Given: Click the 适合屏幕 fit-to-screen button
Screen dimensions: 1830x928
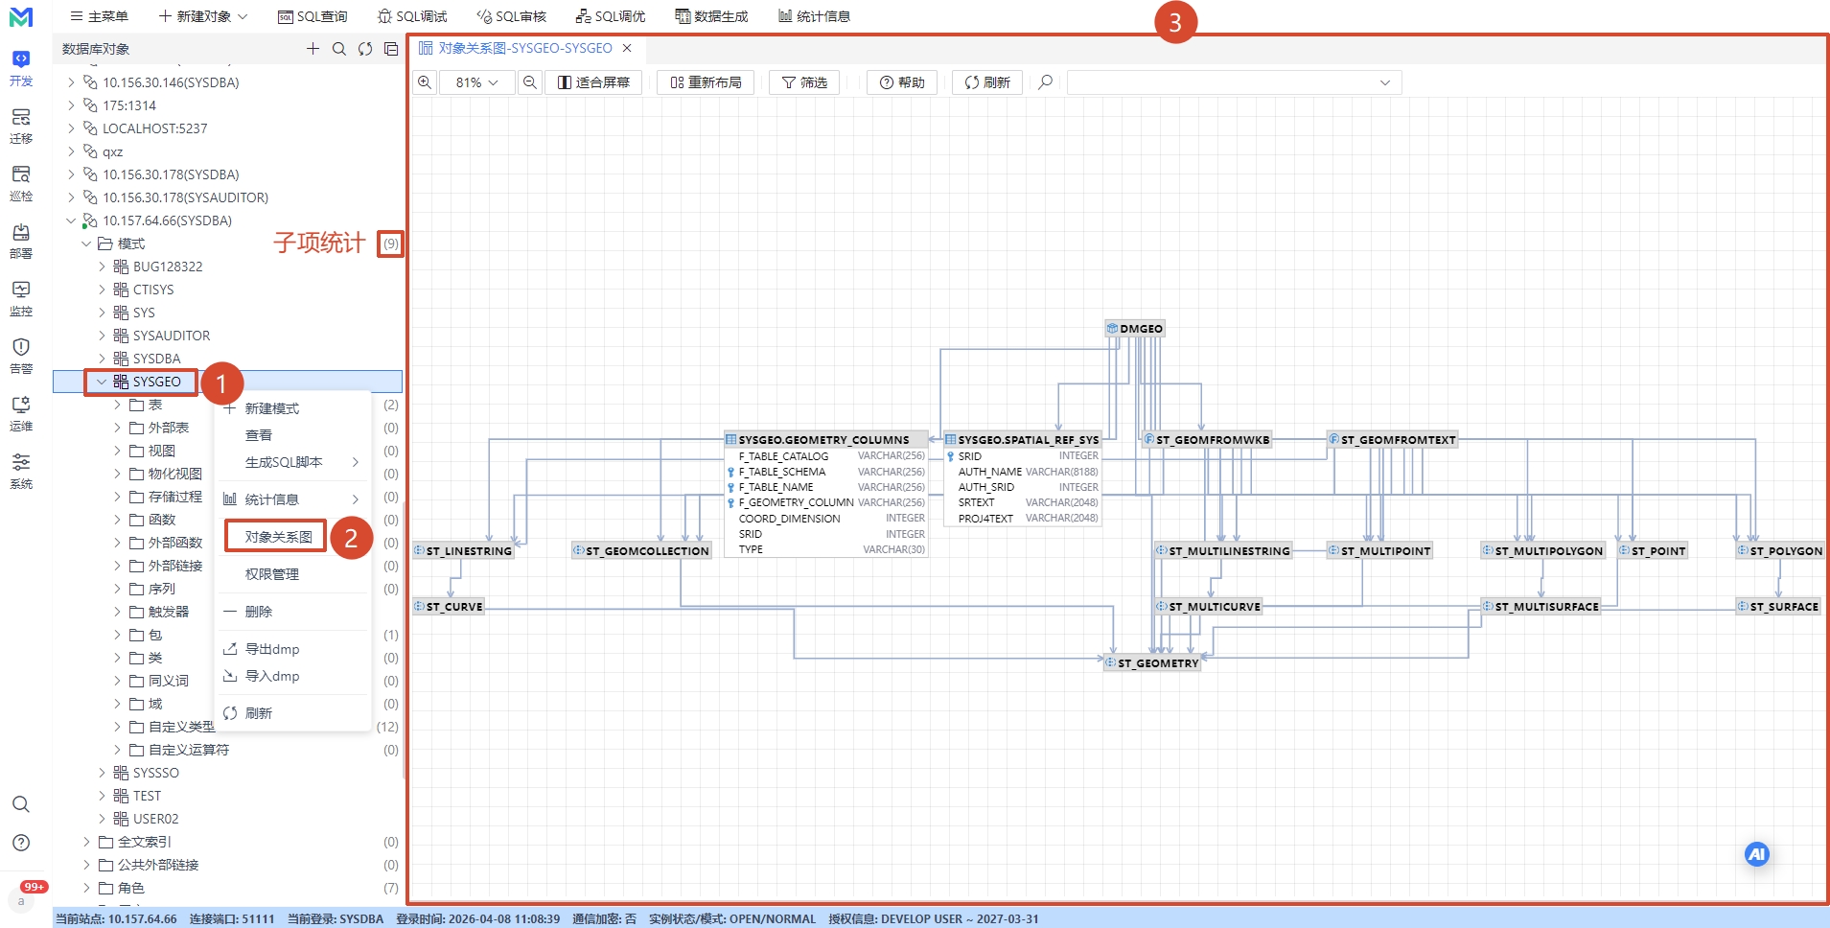Looking at the screenshot, I should click(x=593, y=82).
